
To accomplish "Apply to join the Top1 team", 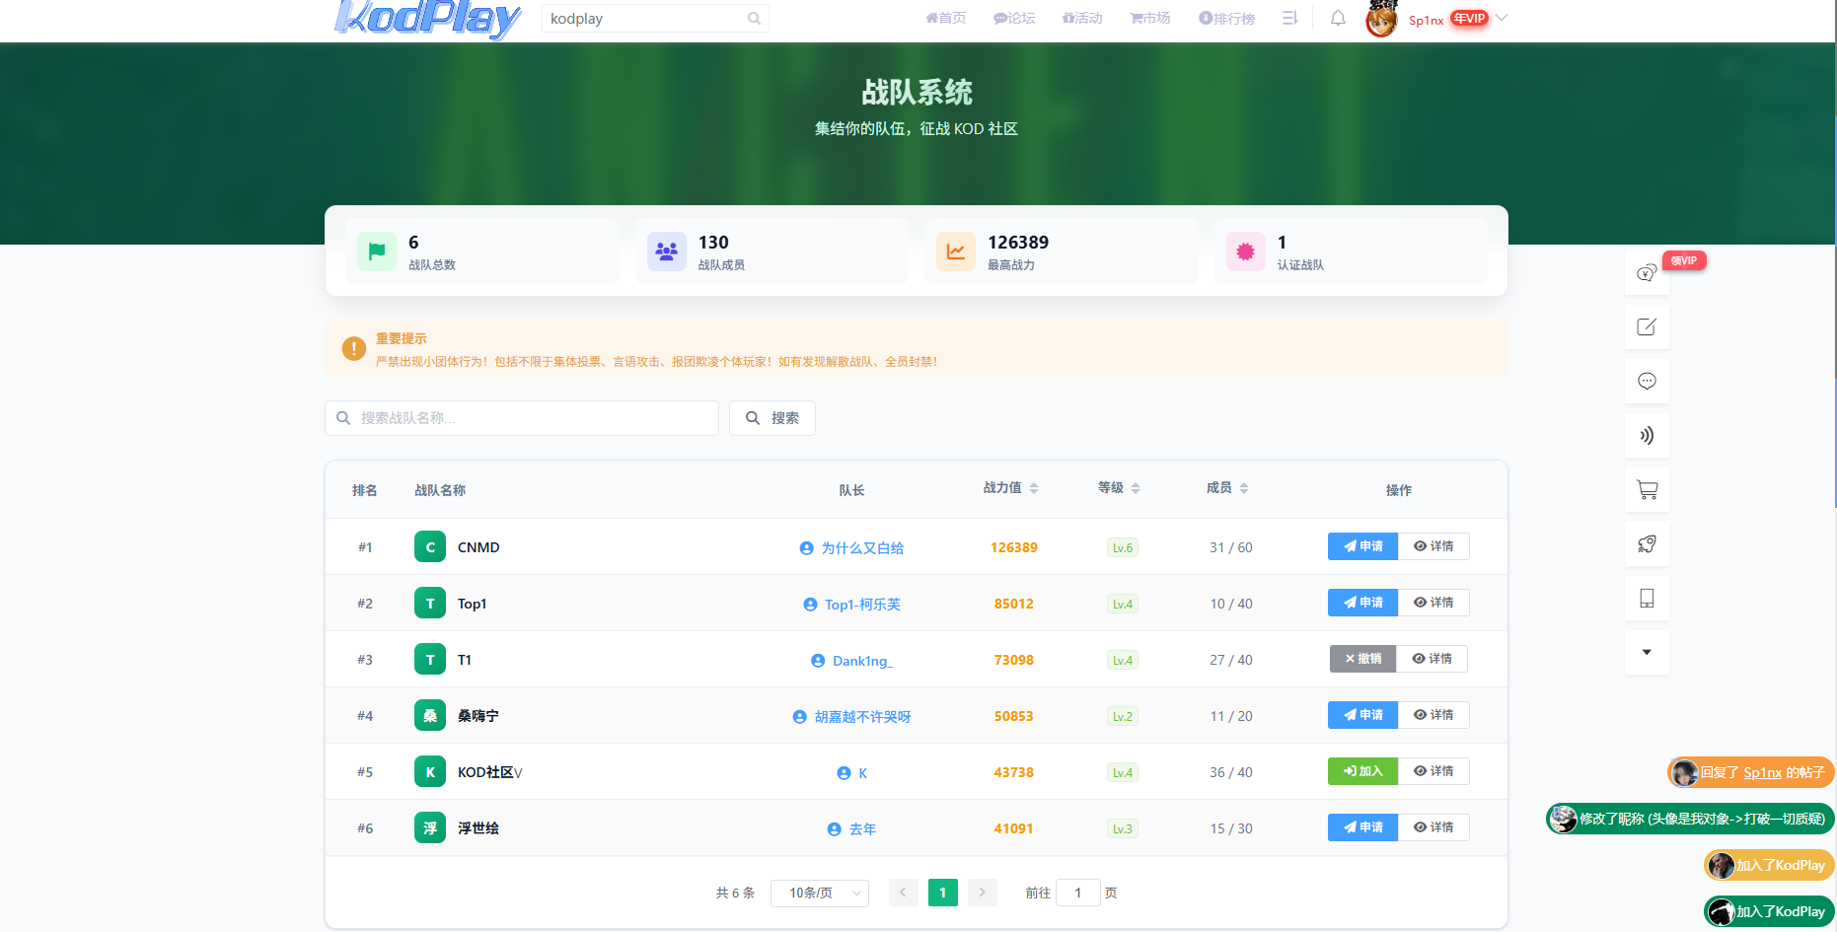I will [1362, 603].
